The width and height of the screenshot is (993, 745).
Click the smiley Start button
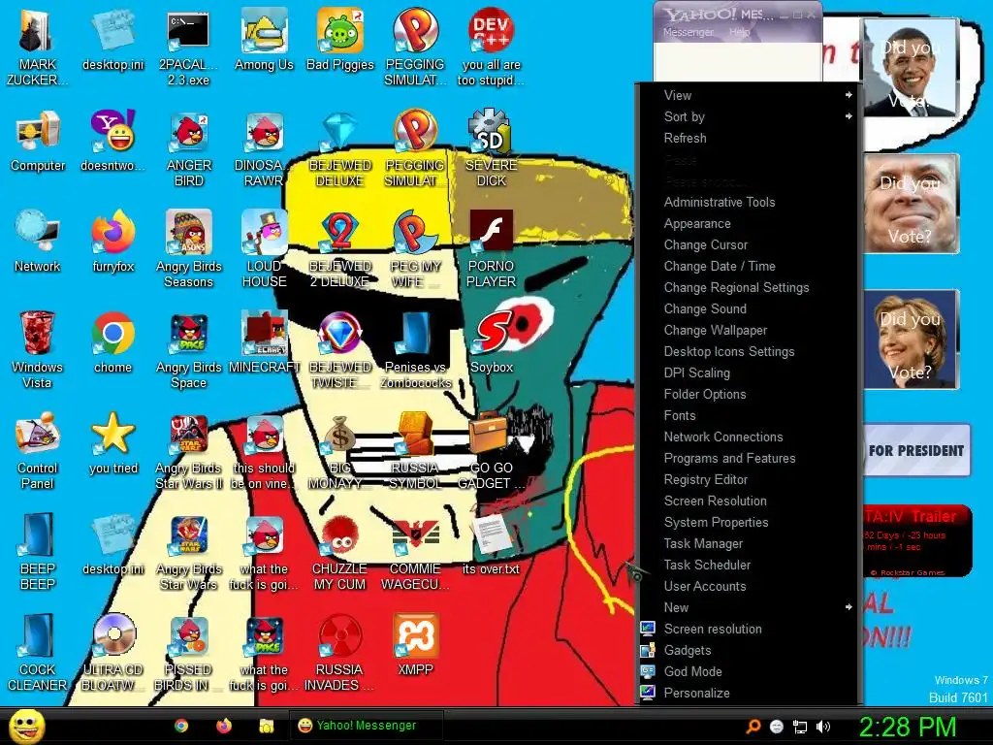(27, 726)
